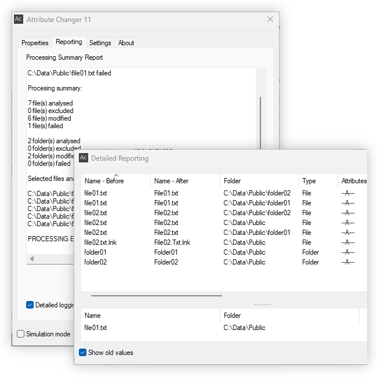The height and width of the screenshot is (377, 377).
Task: Click the Detailed Reporting window app icon
Action: point(84,158)
